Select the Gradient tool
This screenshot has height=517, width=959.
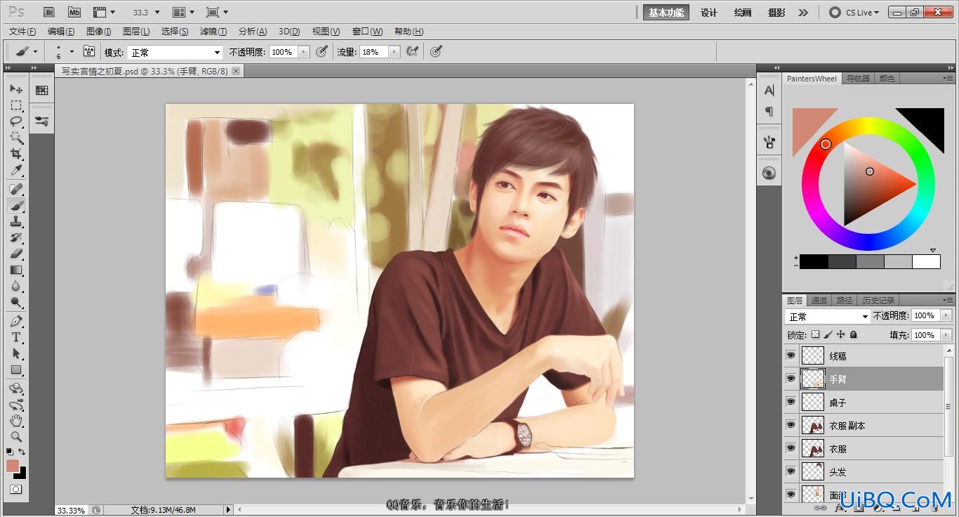16,270
